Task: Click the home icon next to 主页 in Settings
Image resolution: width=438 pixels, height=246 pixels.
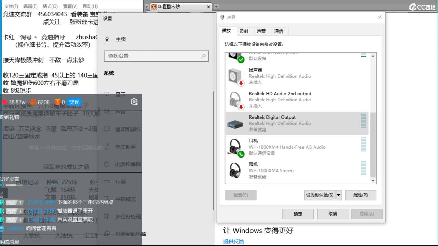Action: [107, 39]
